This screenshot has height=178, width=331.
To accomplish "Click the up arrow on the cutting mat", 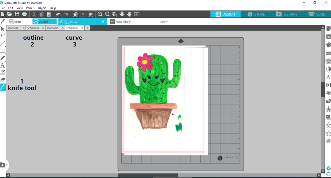I will 181,41.
